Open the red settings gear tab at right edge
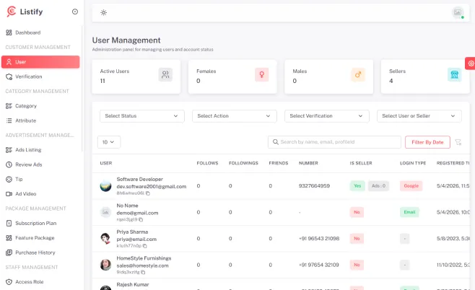 tap(471, 63)
